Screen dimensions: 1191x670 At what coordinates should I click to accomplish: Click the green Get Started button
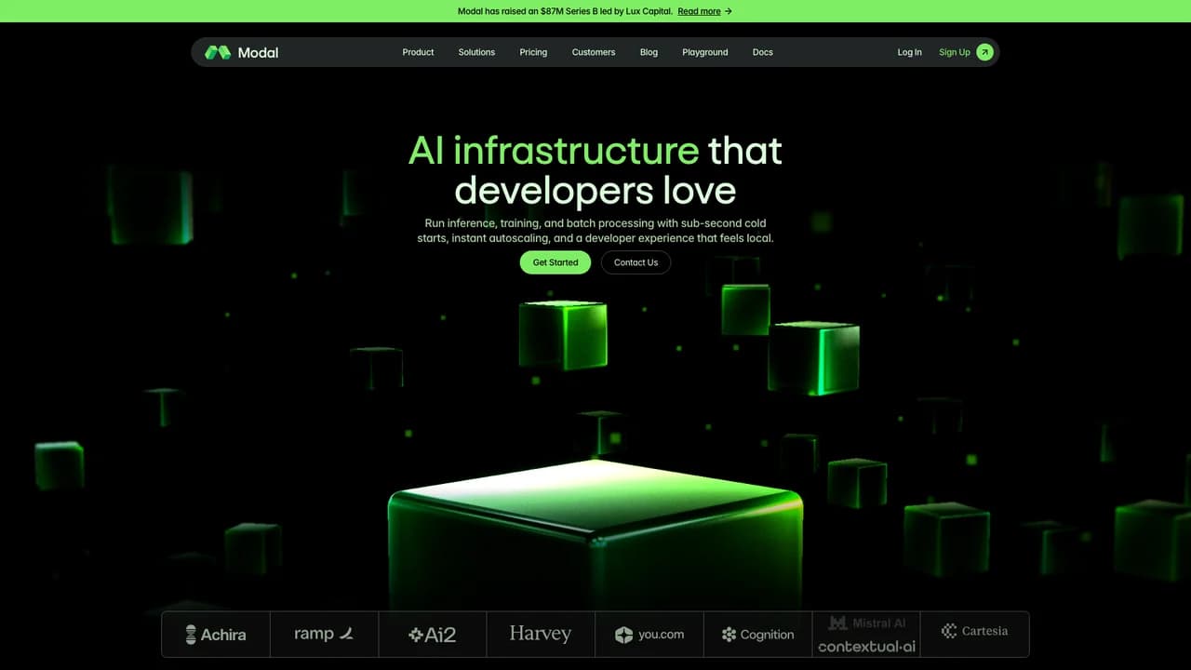pos(555,262)
